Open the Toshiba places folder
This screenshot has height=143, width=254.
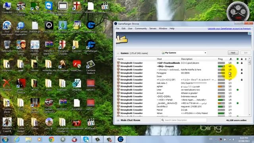[7, 105]
